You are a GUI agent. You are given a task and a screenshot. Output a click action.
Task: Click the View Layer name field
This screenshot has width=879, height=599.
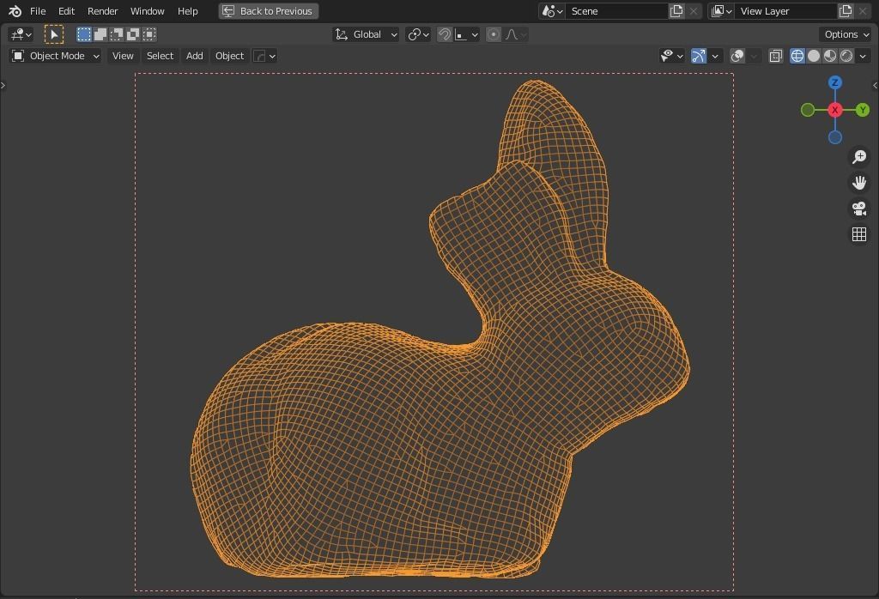tap(786, 11)
